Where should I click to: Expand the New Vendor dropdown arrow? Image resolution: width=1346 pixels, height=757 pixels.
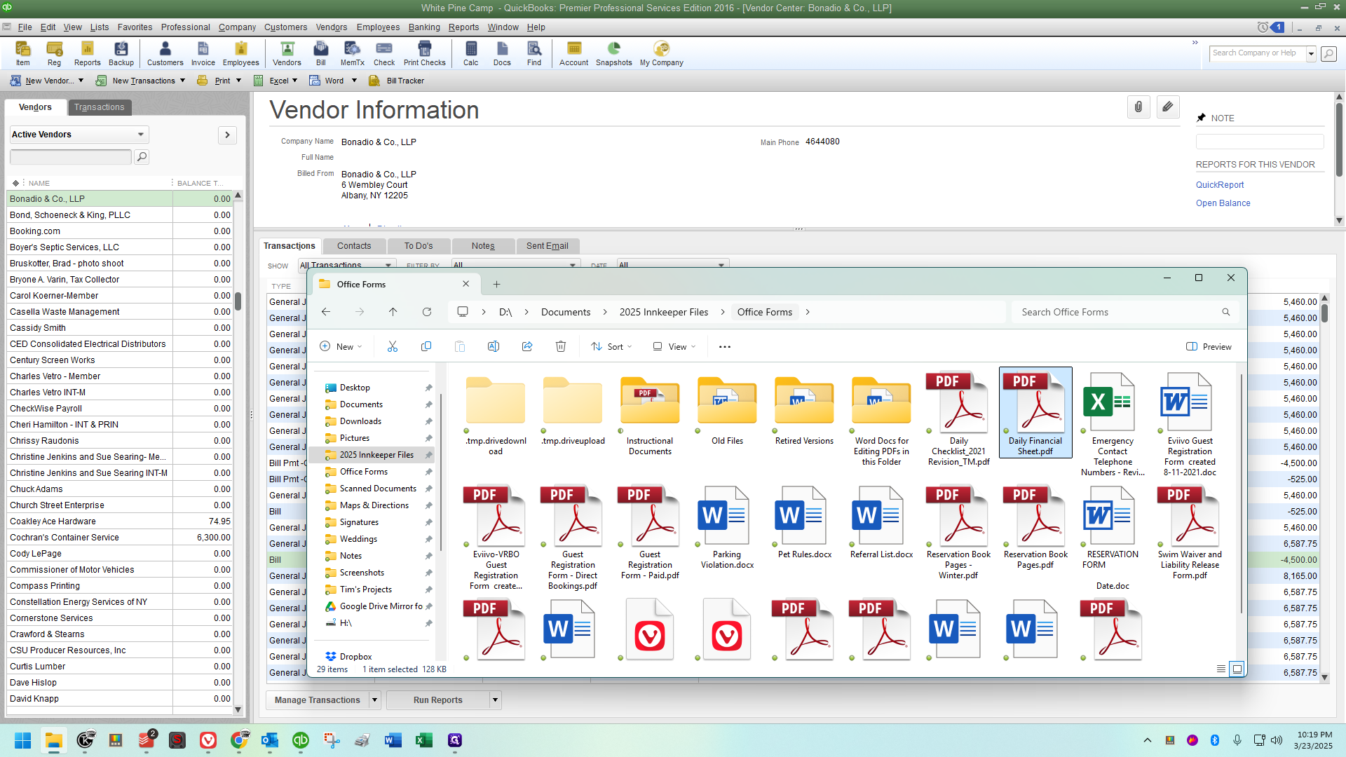[x=81, y=81]
